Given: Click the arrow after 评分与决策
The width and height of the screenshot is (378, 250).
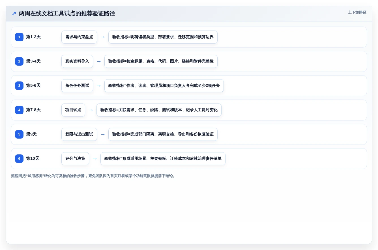Looking at the screenshot, I should point(95,159).
